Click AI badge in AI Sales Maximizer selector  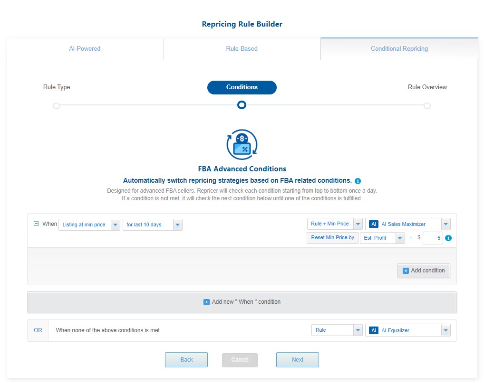click(x=374, y=224)
